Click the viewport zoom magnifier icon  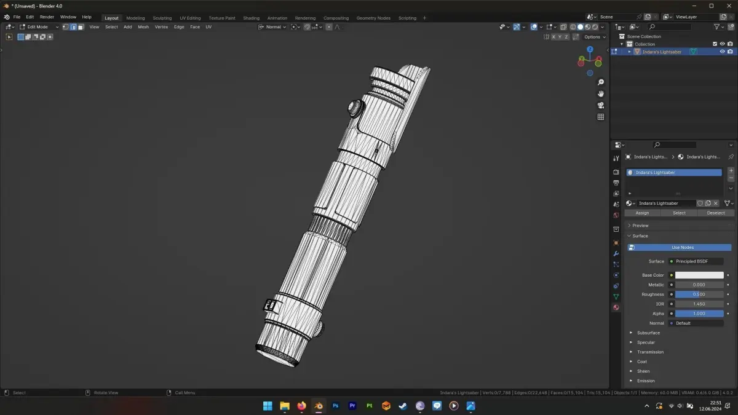(601, 82)
